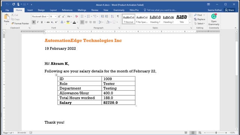Switch to the Design tab
240x135 pixels.
(41, 10)
